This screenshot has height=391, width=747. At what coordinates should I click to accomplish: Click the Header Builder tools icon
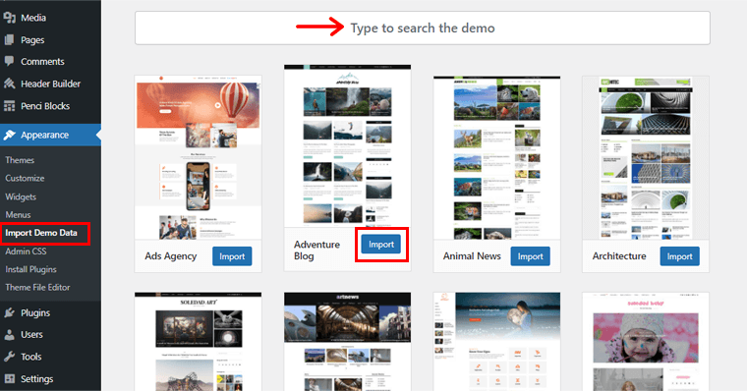(x=10, y=84)
